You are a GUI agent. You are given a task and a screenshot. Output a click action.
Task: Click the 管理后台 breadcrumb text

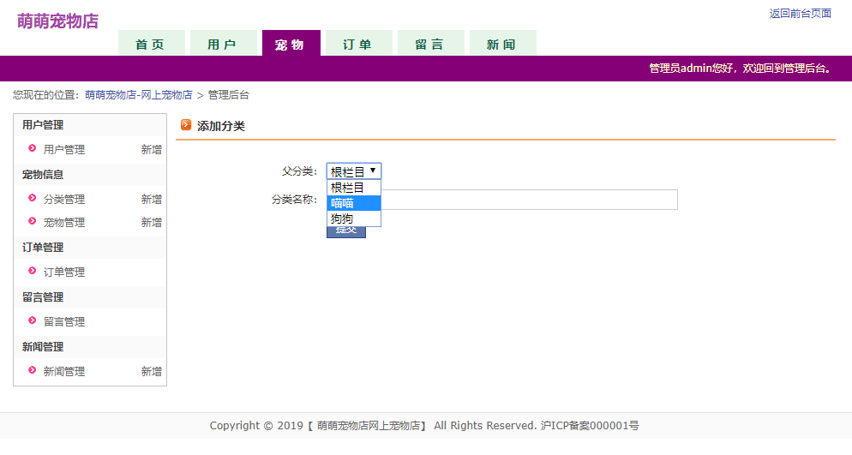pos(229,95)
